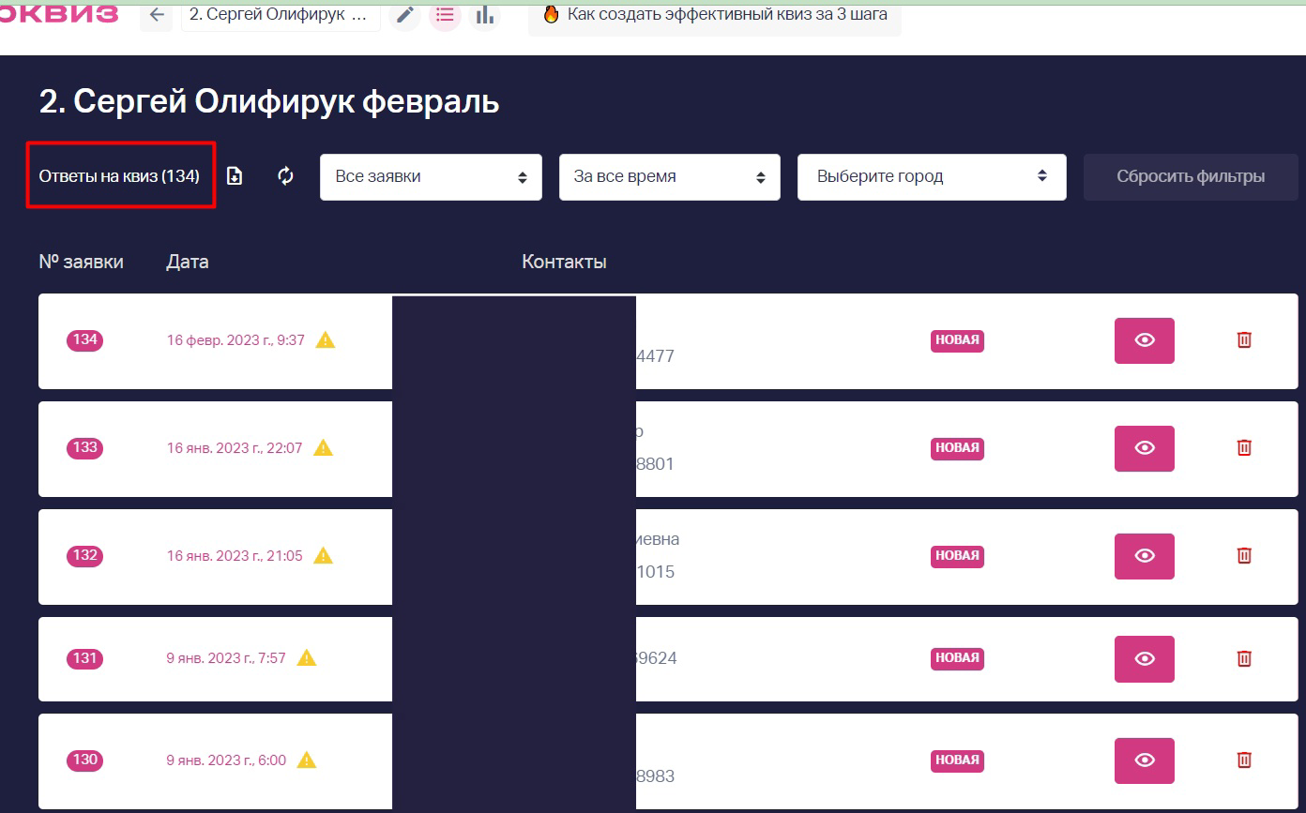The image size is (1306, 813).
Task: View request 131 using eye button
Action: pyautogui.click(x=1145, y=658)
